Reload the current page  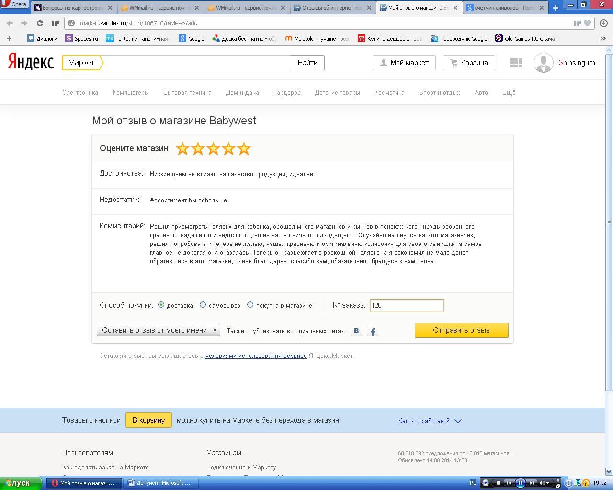click(x=40, y=23)
